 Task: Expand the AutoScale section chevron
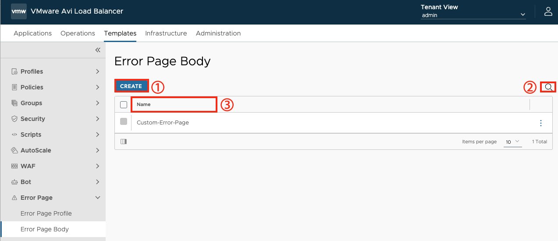coord(98,150)
